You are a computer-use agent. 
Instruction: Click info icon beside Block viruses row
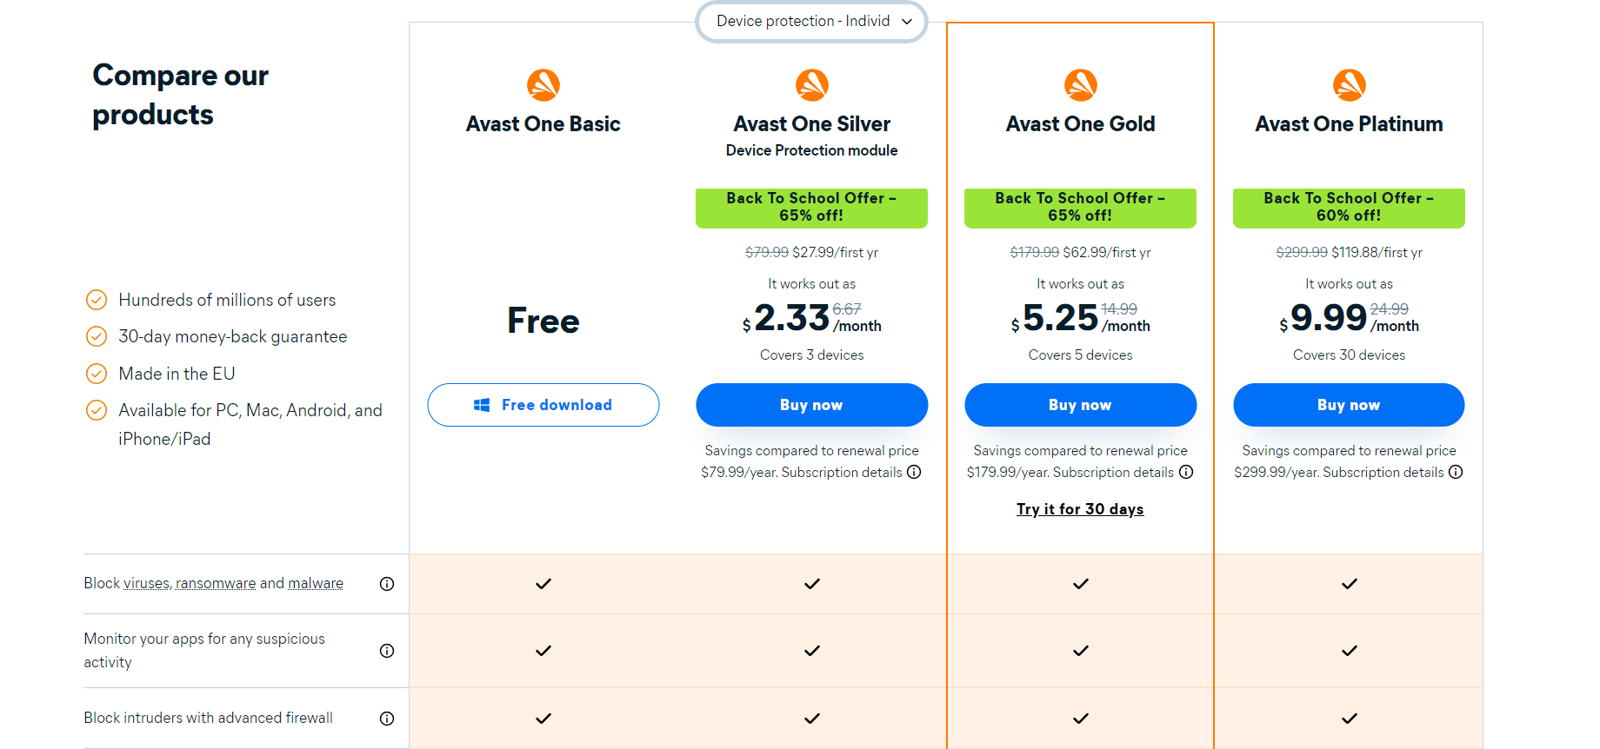point(387,584)
